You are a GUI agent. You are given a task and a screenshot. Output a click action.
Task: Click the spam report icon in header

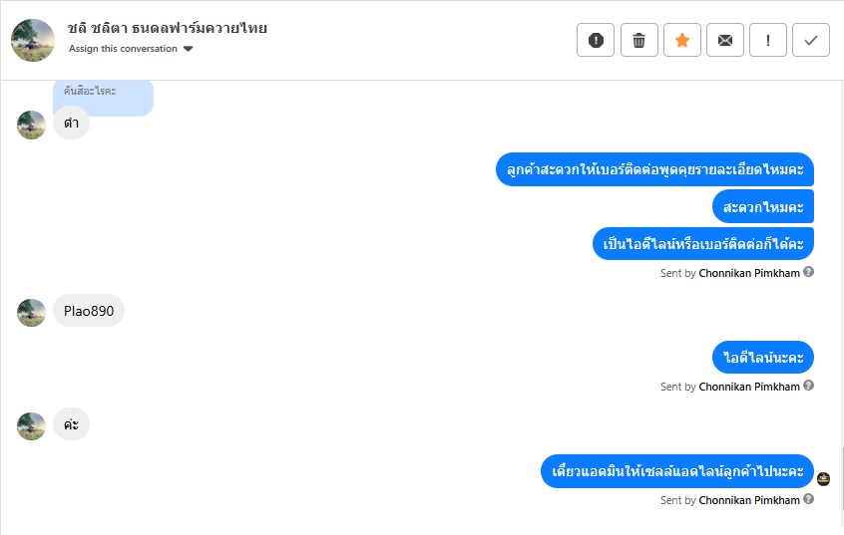596,40
